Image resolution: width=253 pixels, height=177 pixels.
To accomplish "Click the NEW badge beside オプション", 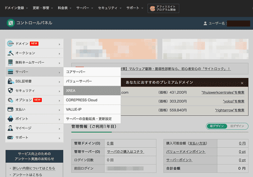I will [x=38, y=100].
